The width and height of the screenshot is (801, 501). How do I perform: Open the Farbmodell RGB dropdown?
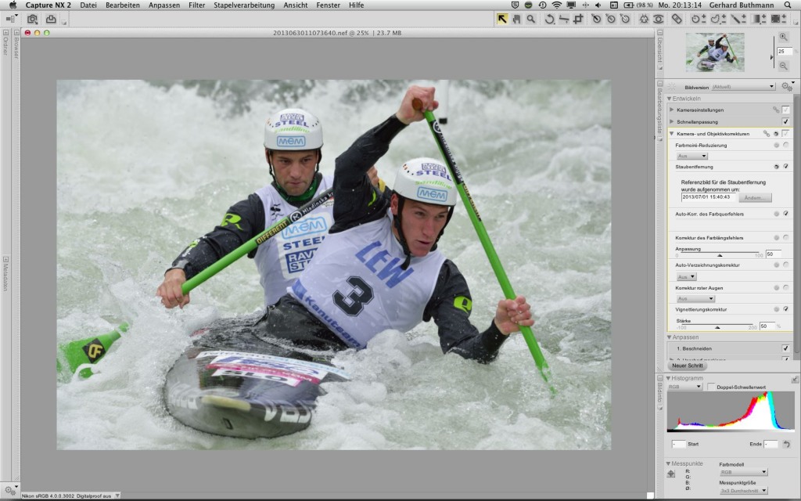coord(743,472)
